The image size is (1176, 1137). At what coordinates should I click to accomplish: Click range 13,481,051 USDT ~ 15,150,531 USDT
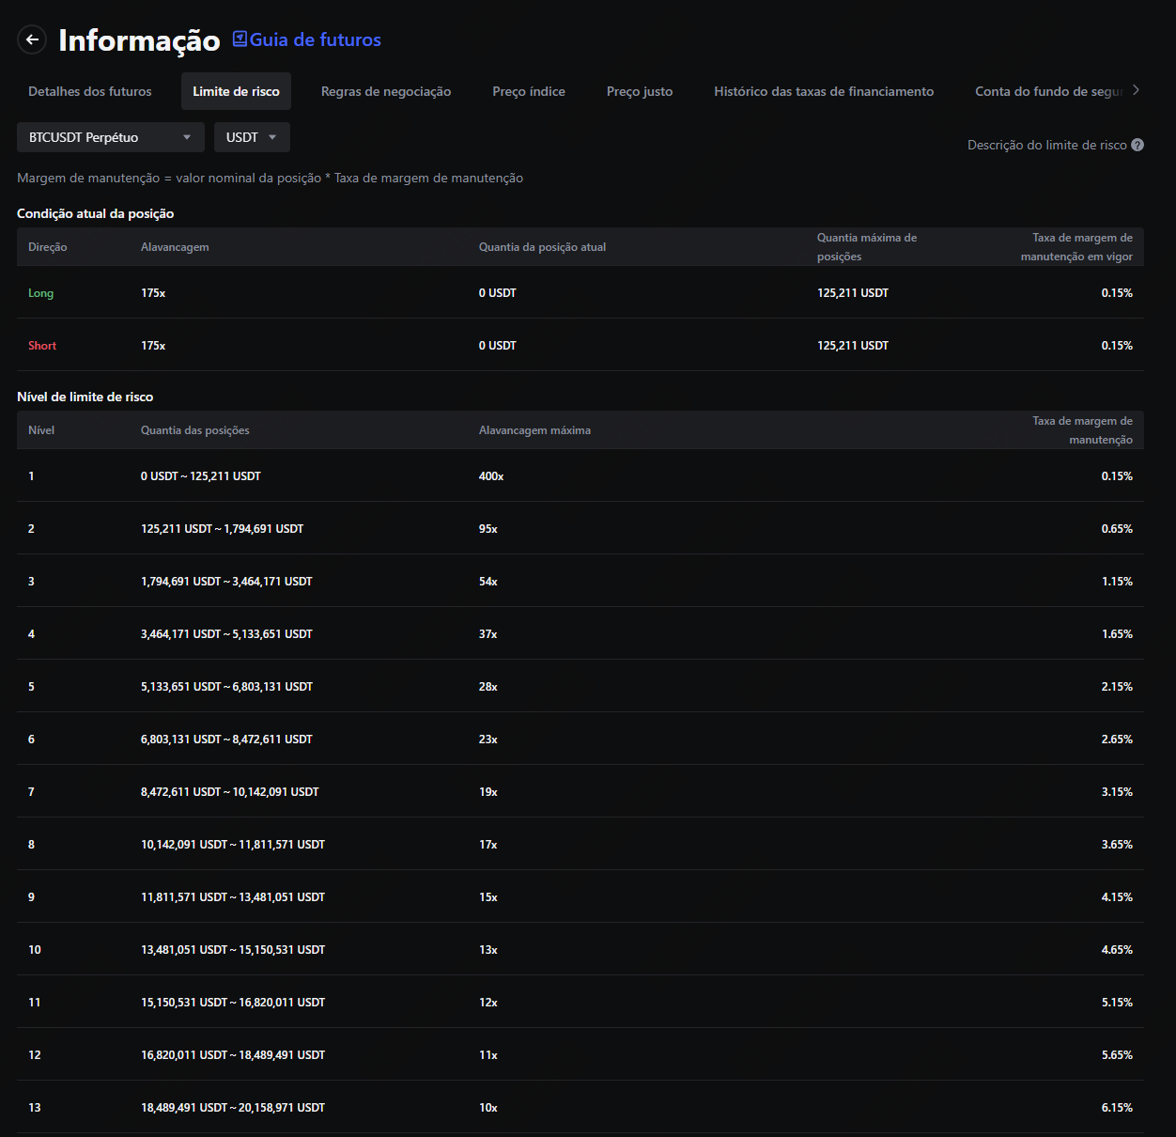[x=233, y=950]
